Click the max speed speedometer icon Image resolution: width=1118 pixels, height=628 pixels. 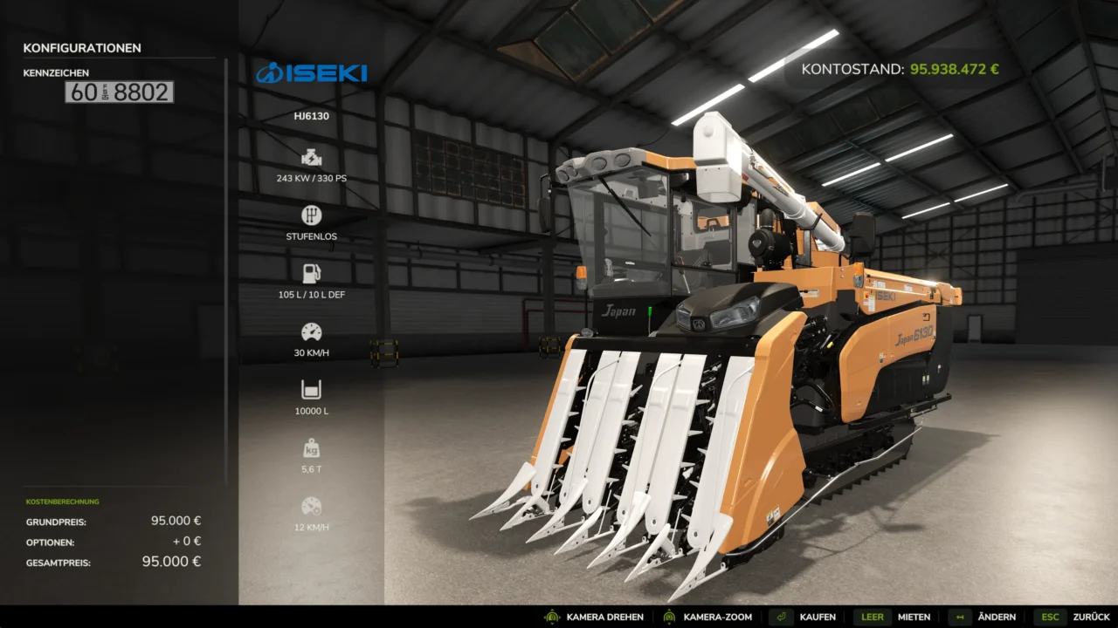pyautogui.click(x=311, y=332)
